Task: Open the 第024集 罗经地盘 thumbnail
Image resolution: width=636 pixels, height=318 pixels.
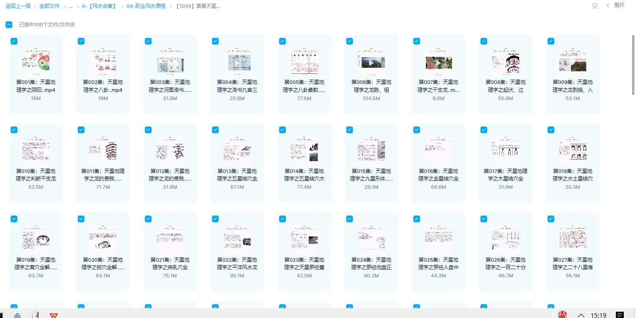Action: point(371,239)
